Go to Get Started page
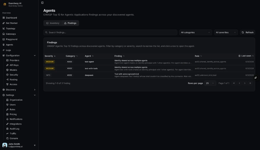 pos(10,23)
